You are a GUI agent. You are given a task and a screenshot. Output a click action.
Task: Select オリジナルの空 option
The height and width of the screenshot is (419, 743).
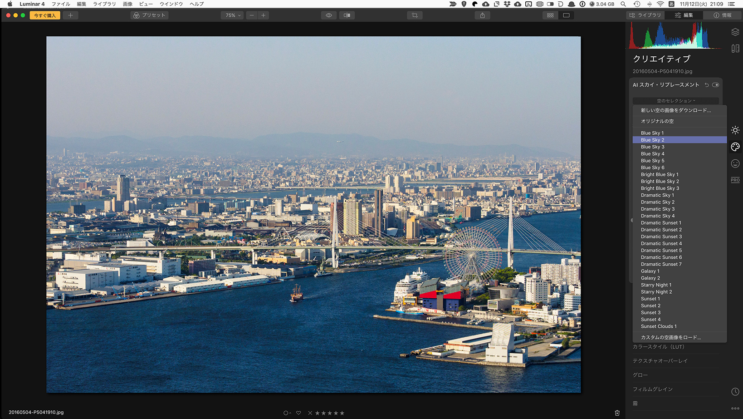click(679, 121)
